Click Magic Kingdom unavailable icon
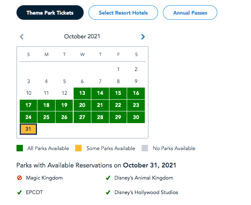The image size is (251, 205). tap(19, 178)
